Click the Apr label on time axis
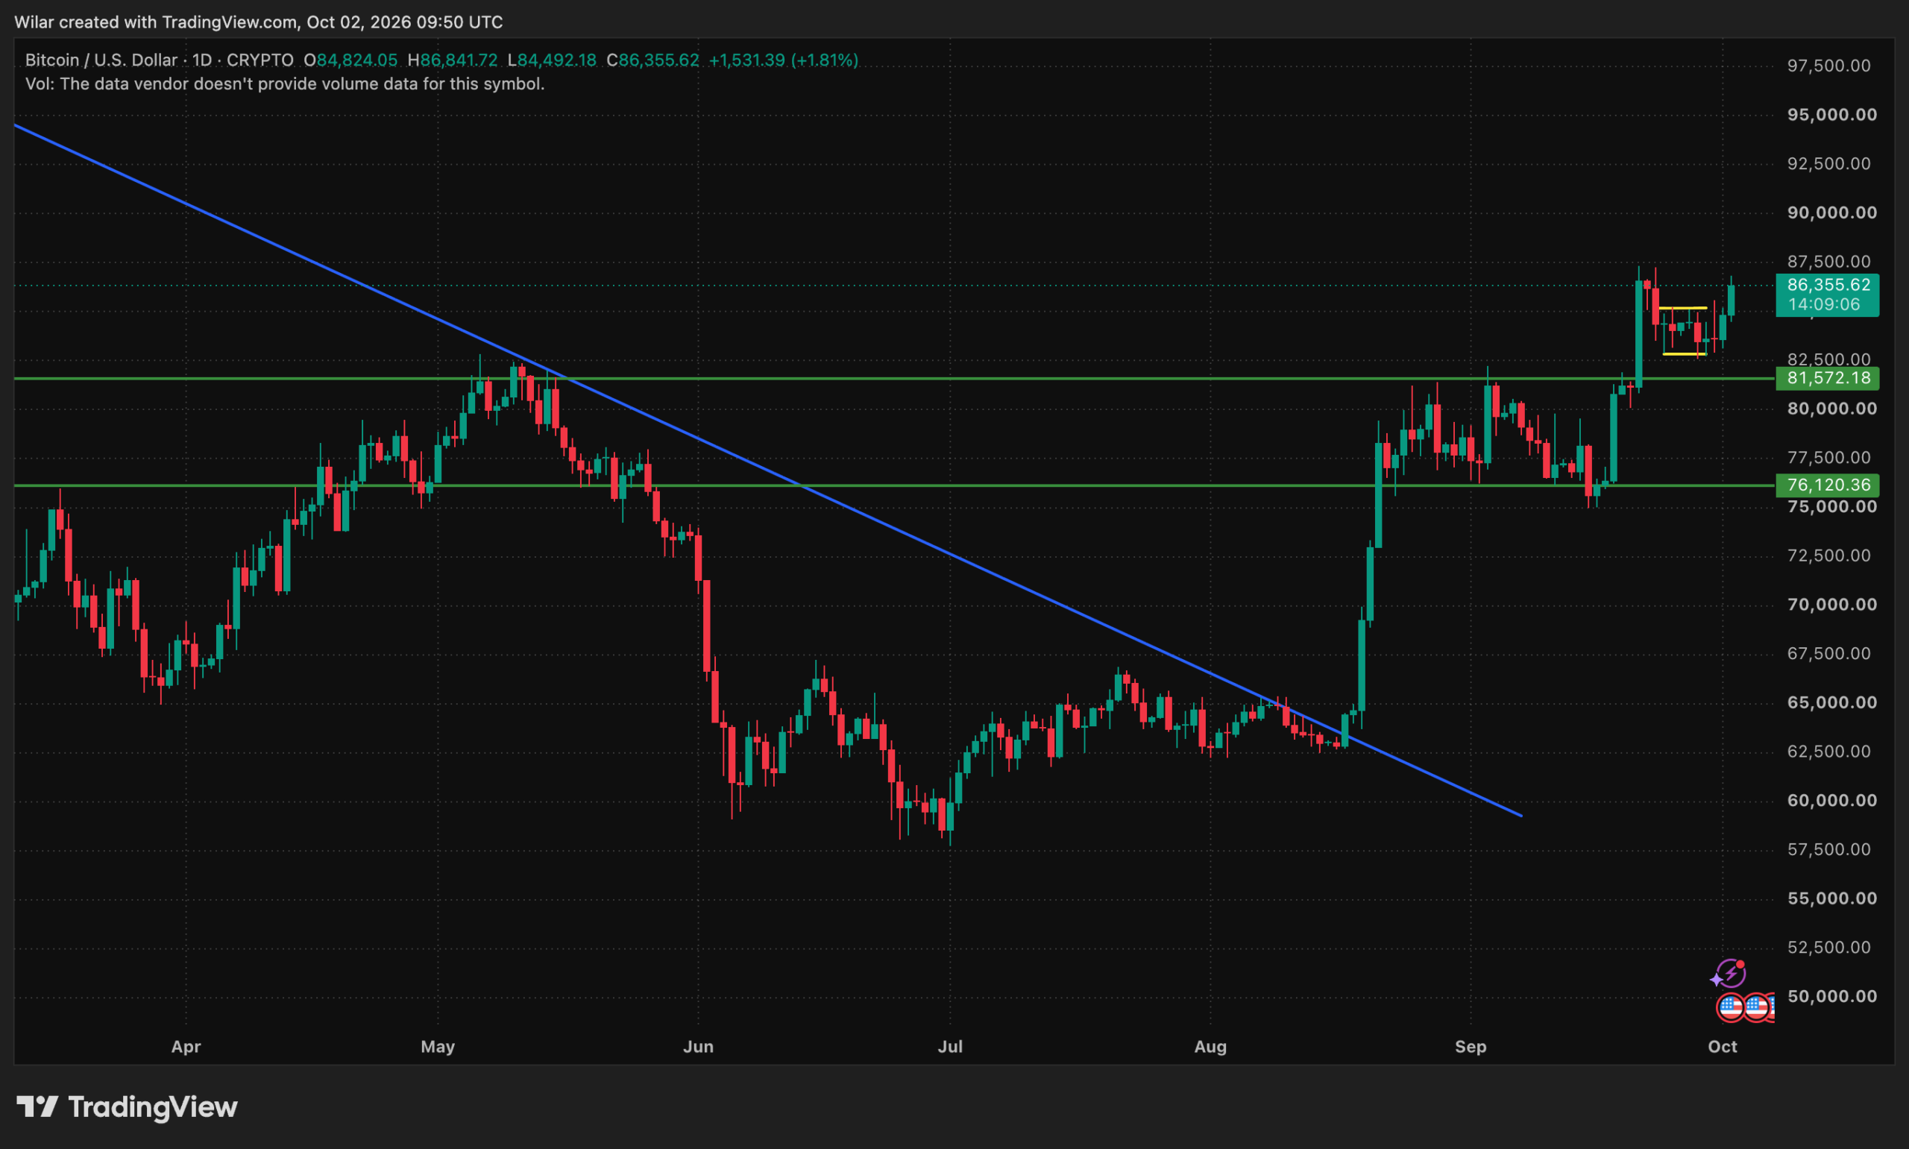This screenshot has width=1909, height=1149. (x=186, y=1047)
